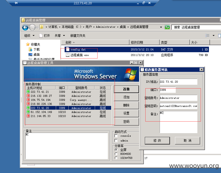
Task: Click green status icon of 222.73.41.21
Action: tap(28, 92)
